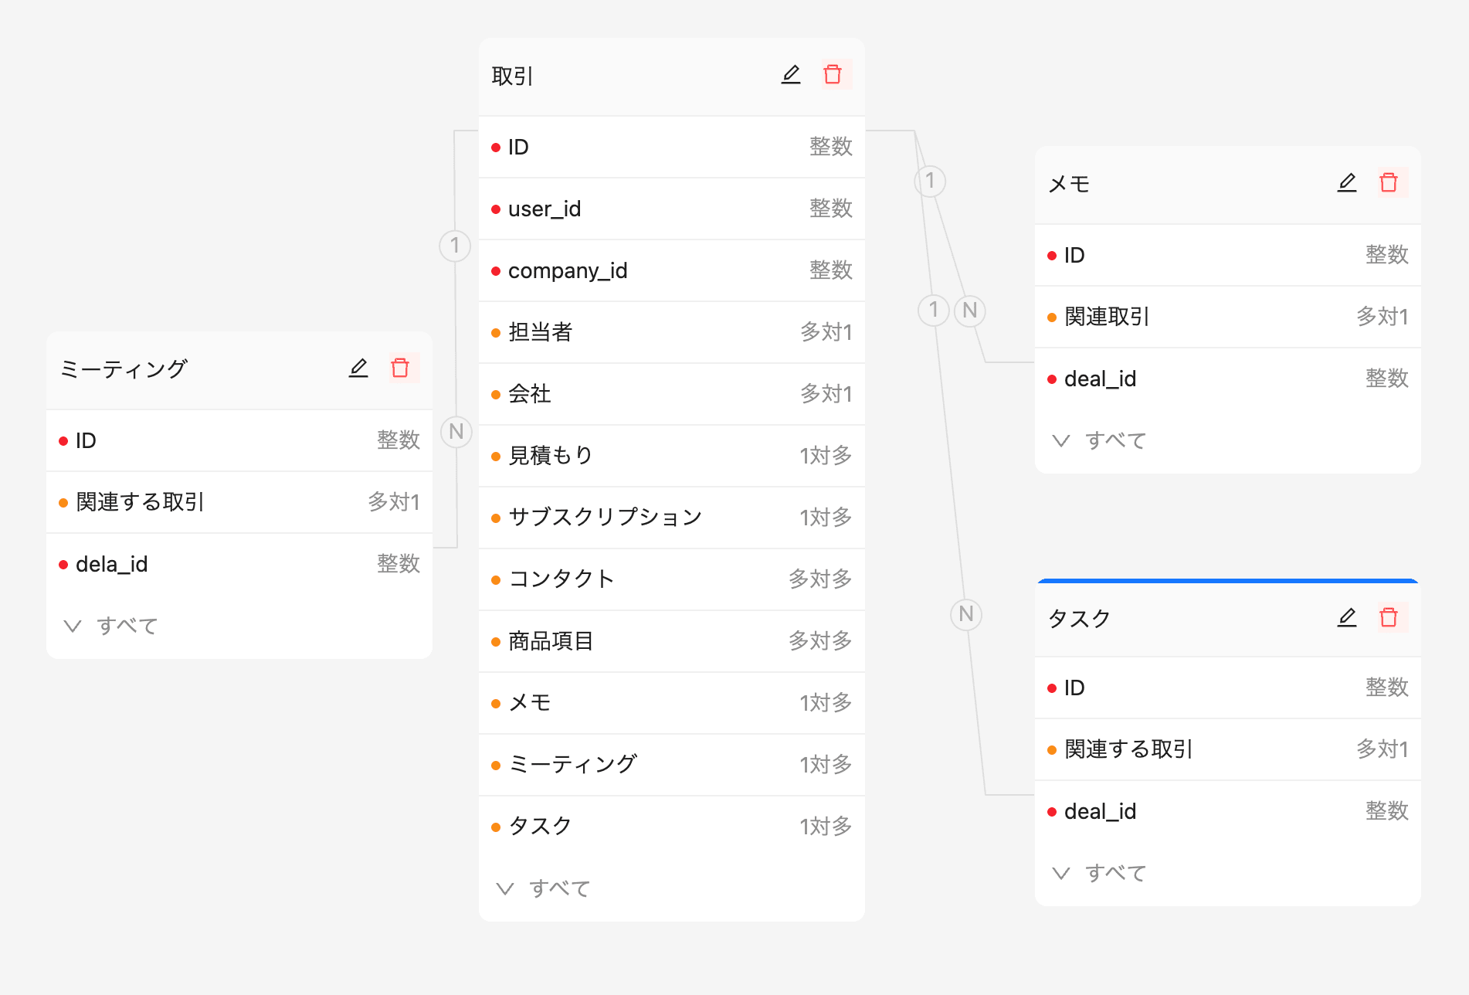Click the メモ table title header
This screenshot has height=995, width=1469.
(x=1069, y=184)
